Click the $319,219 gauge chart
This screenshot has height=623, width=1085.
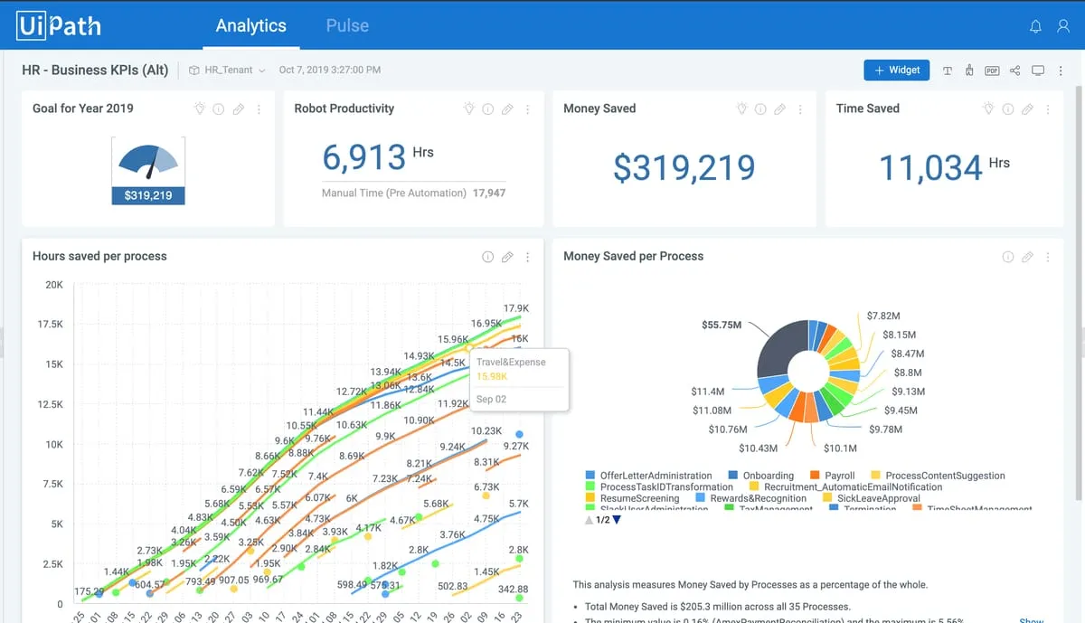pos(148,170)
